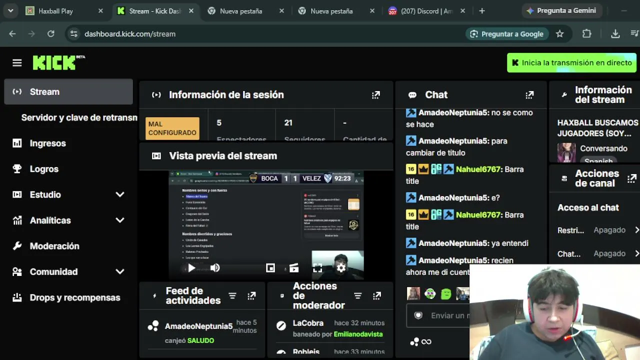Open the Kick hamburger menu
Image resolution: width=640 pixels, height=360 pixels.
click(17, 62)
